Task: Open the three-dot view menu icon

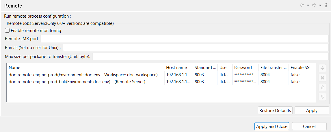Action: pyautogui.click(x=326, y=5)
